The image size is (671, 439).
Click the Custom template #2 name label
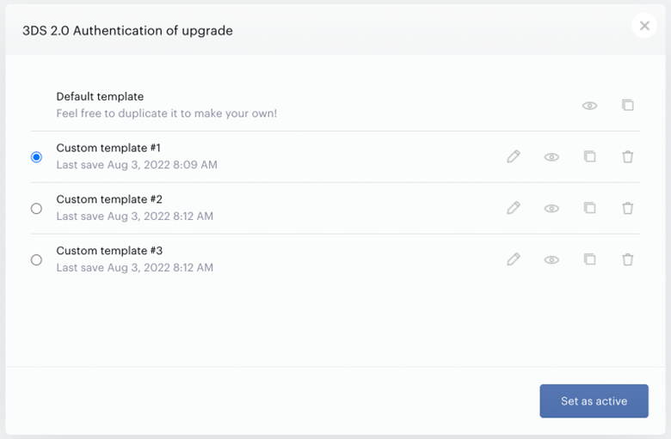click(109, 199)
